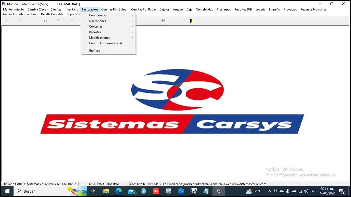Open the Reportes DGII menu
The height and width of the screenshot is (197, 351).
point(244,9)
